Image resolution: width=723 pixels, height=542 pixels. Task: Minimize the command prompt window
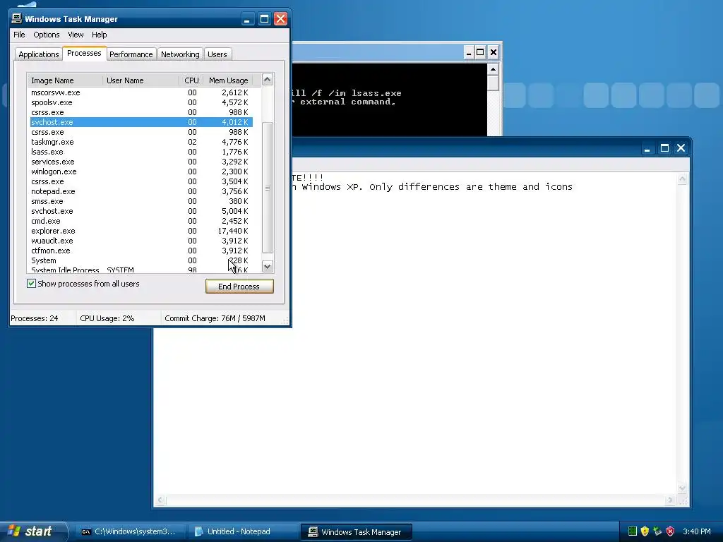tap(469, 52)
